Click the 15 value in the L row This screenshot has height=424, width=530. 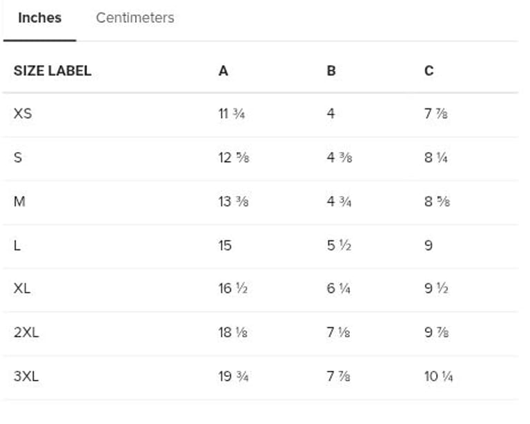[225, 245]
